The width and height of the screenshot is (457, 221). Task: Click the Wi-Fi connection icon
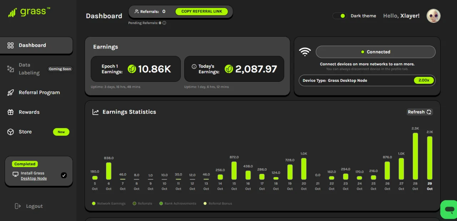305,52
